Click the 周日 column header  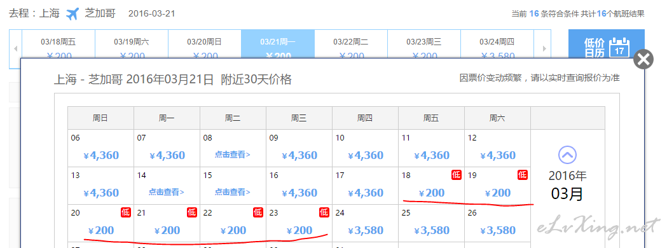point(101,118)
